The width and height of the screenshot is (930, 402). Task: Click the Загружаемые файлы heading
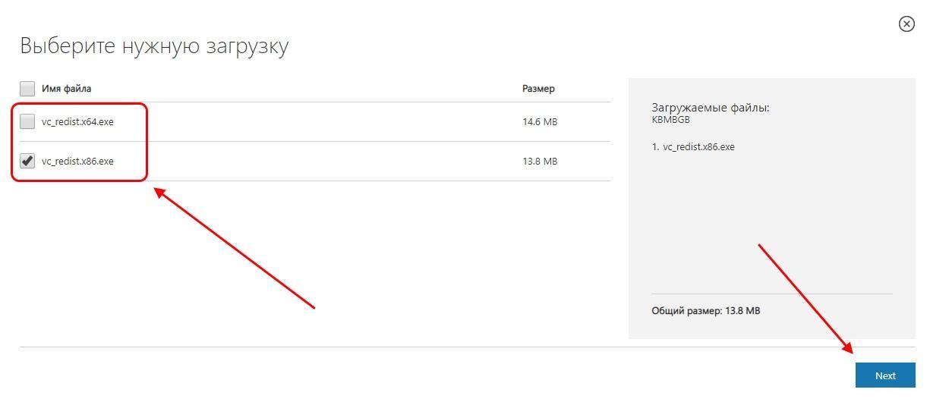click(711, 108)
